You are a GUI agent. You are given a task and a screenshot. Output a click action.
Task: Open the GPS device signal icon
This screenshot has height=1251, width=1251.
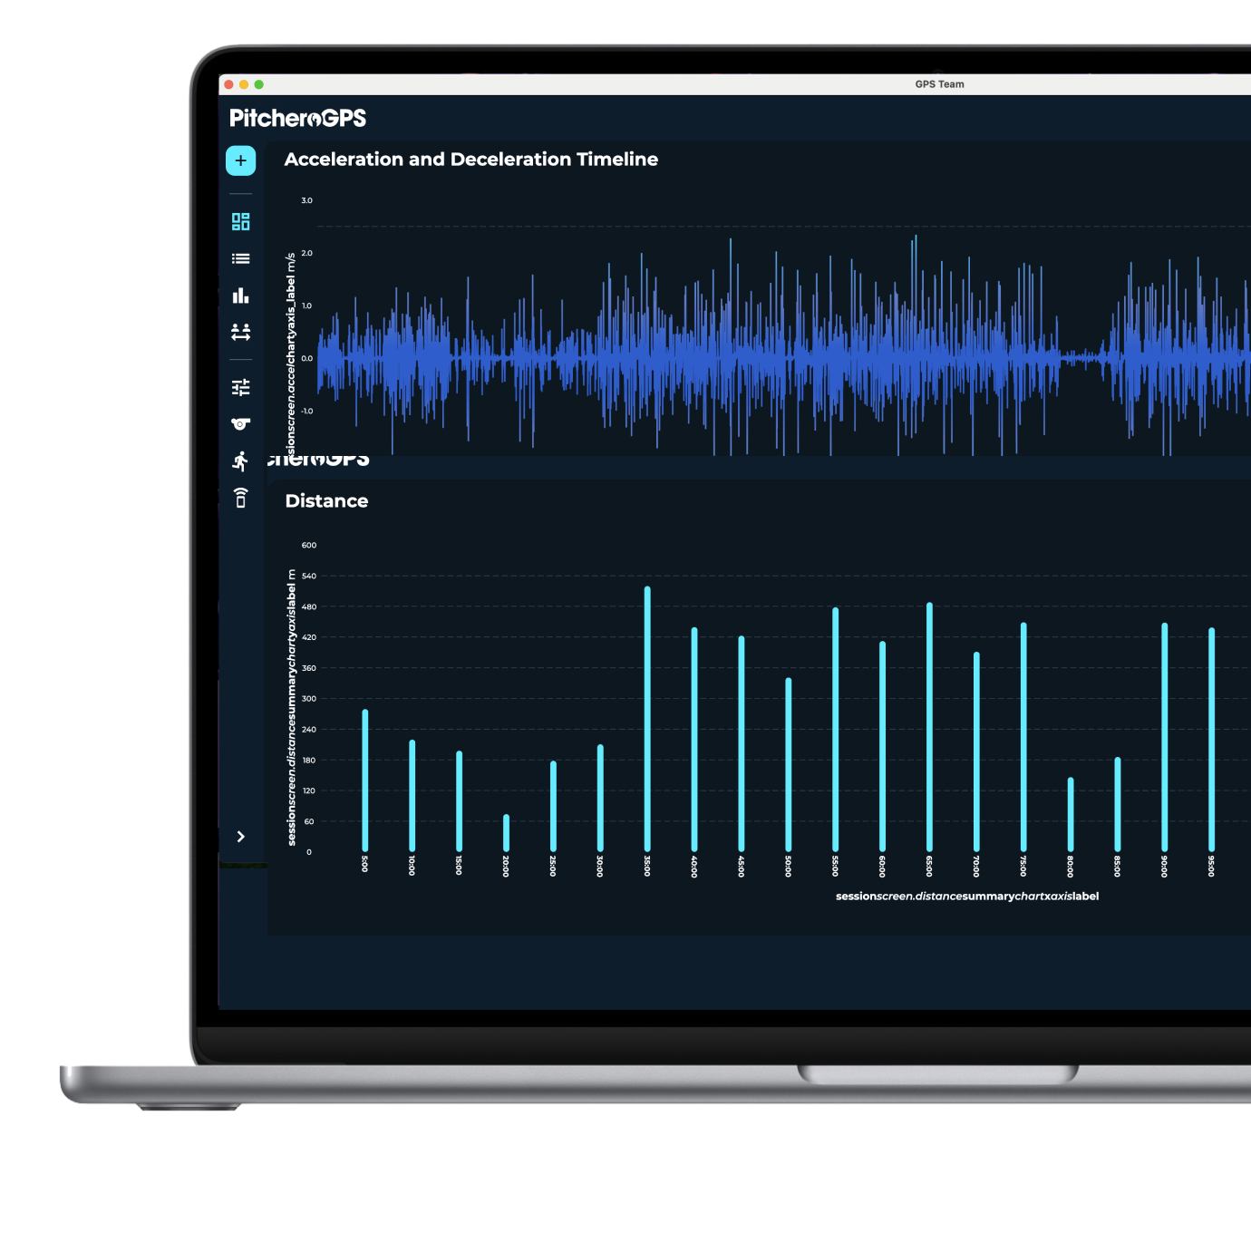[x=240, y=498]
